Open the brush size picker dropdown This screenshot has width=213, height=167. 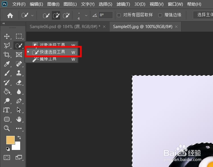86,15
